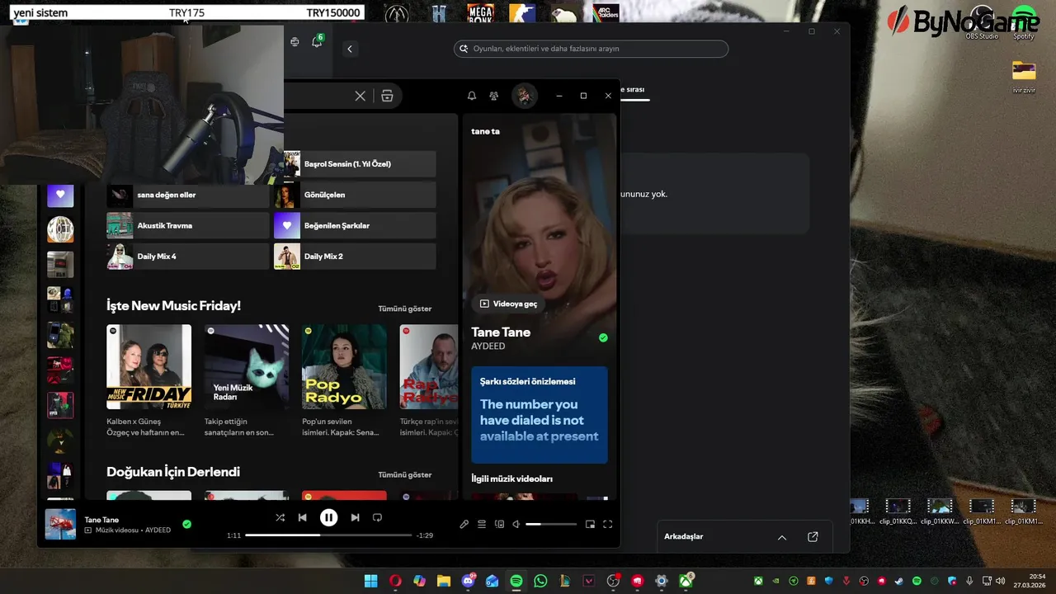1056x594 pixels.
Task: Open AYDEED artist link in now playing panel
Action: (x=488, y=346)
